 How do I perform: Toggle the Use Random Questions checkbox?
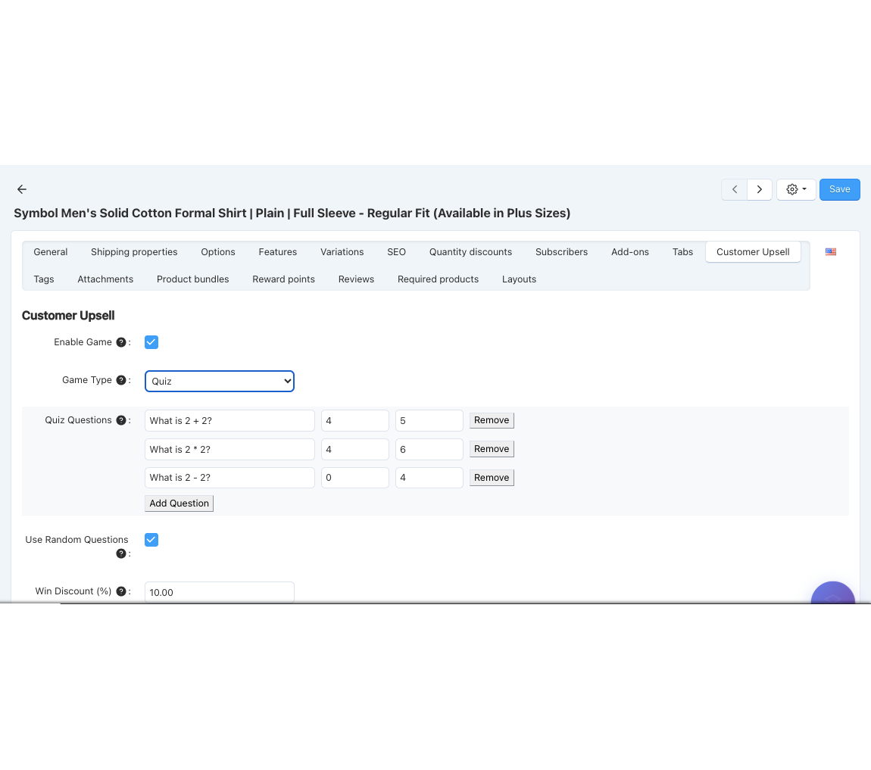point(151,540)
